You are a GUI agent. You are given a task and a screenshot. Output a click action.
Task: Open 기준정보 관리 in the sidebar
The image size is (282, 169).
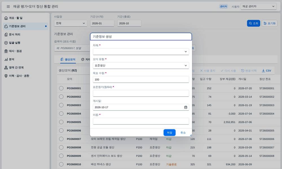tap(26, 26)
